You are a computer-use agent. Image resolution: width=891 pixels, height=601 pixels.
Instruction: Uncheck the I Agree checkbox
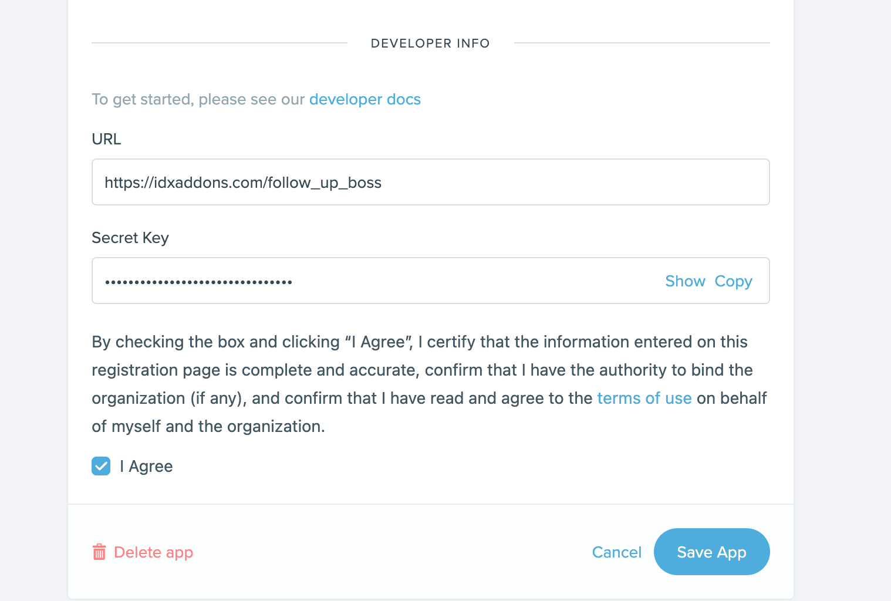tap(101, 466)
